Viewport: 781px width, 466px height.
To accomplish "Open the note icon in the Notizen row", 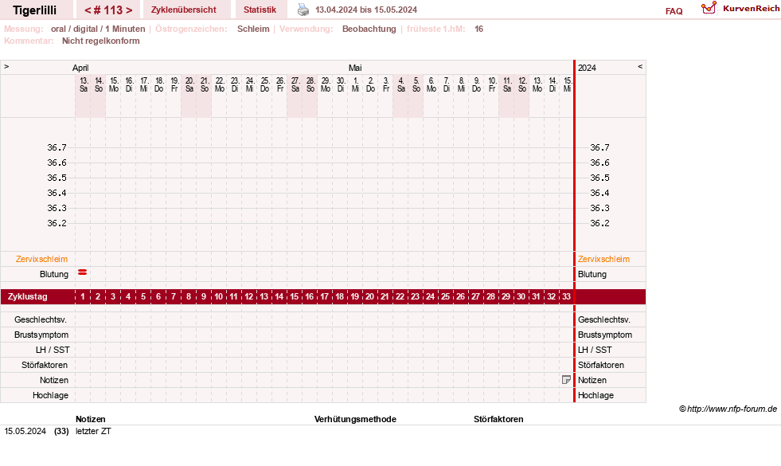I will (x=566, y=380).
